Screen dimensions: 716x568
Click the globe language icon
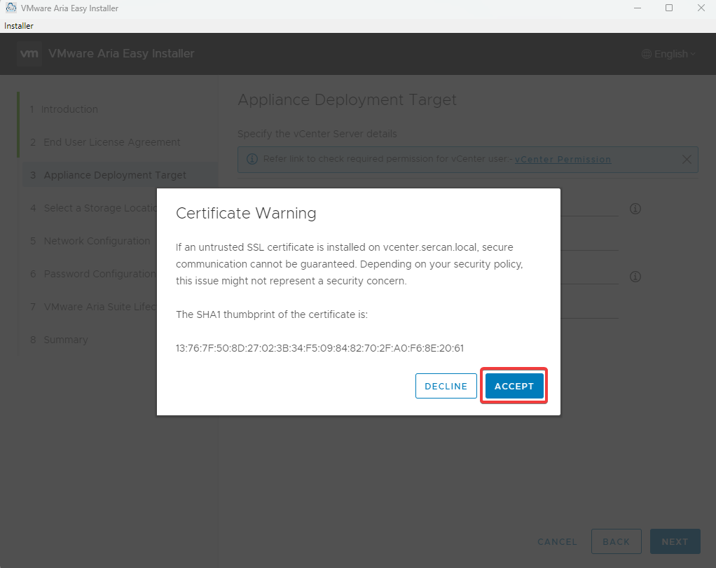pyautogui.click(x=646, y=54)
